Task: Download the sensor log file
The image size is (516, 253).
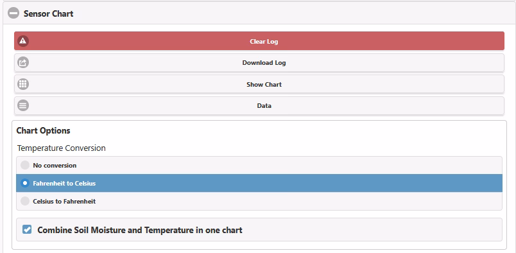Action: click(x=259, y=62)
